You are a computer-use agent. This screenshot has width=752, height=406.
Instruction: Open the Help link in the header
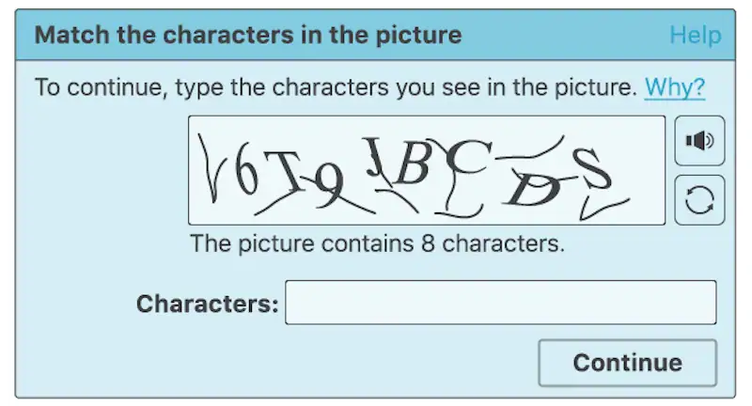695,36
